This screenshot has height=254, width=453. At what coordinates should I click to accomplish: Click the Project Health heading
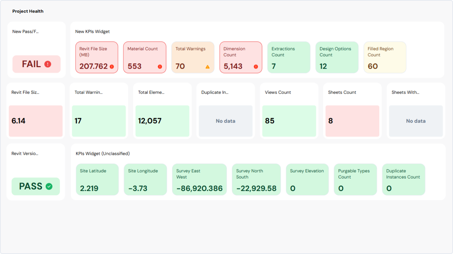(28, 11)
